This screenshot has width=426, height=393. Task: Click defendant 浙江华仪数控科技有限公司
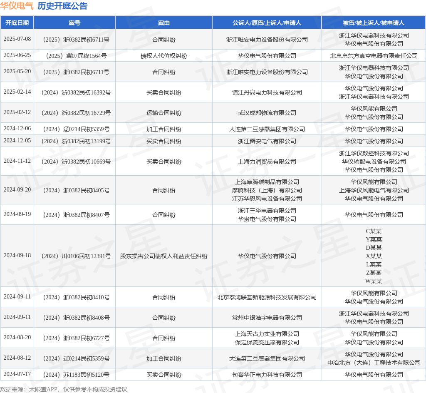pos(374,153)
